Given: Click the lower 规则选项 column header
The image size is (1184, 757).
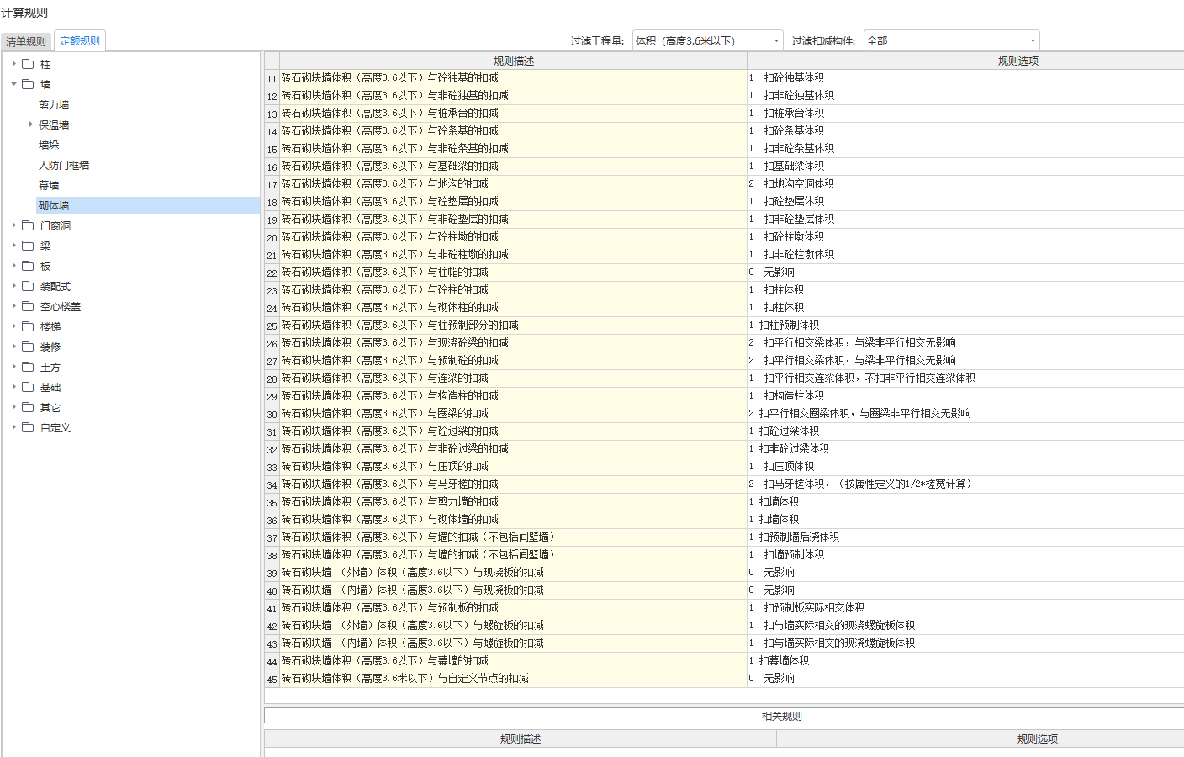Looking at the screenshot, I should pyautogui.click(x=980, y=738).
